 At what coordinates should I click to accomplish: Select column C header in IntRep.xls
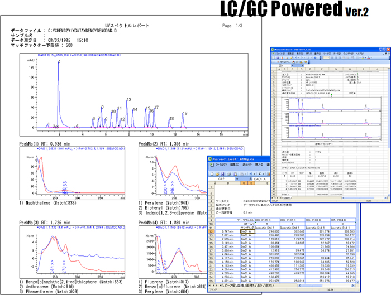[244, 183]
